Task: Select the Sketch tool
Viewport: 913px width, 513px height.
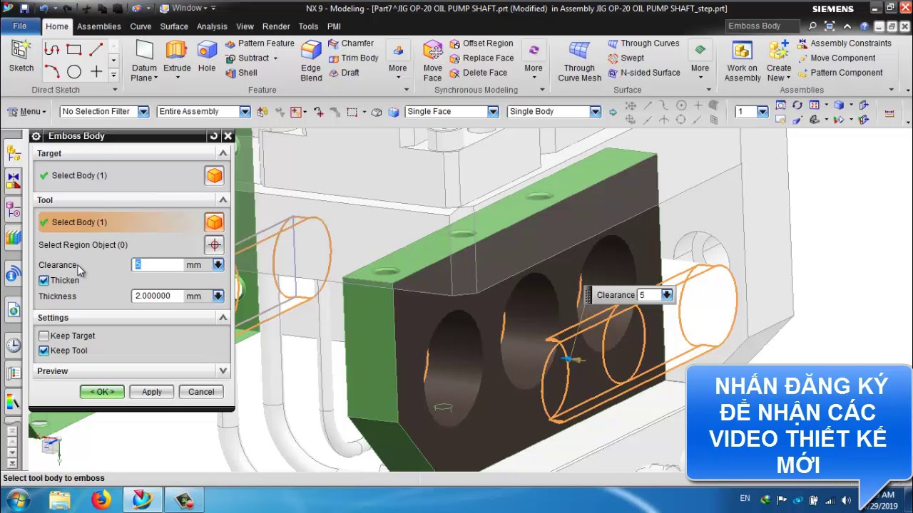Action: pos(21,56)
